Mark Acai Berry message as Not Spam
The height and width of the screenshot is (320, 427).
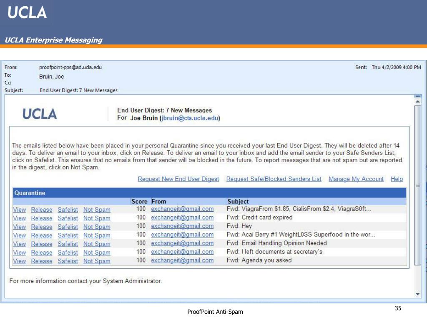coord(97,235)
